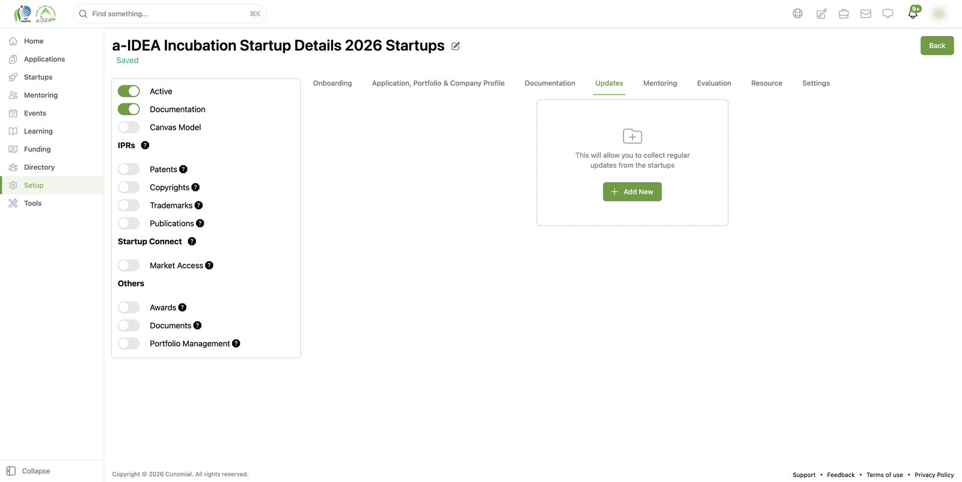Open the mail envelope icon
This screenshot has height=482, width=962.
866,13
